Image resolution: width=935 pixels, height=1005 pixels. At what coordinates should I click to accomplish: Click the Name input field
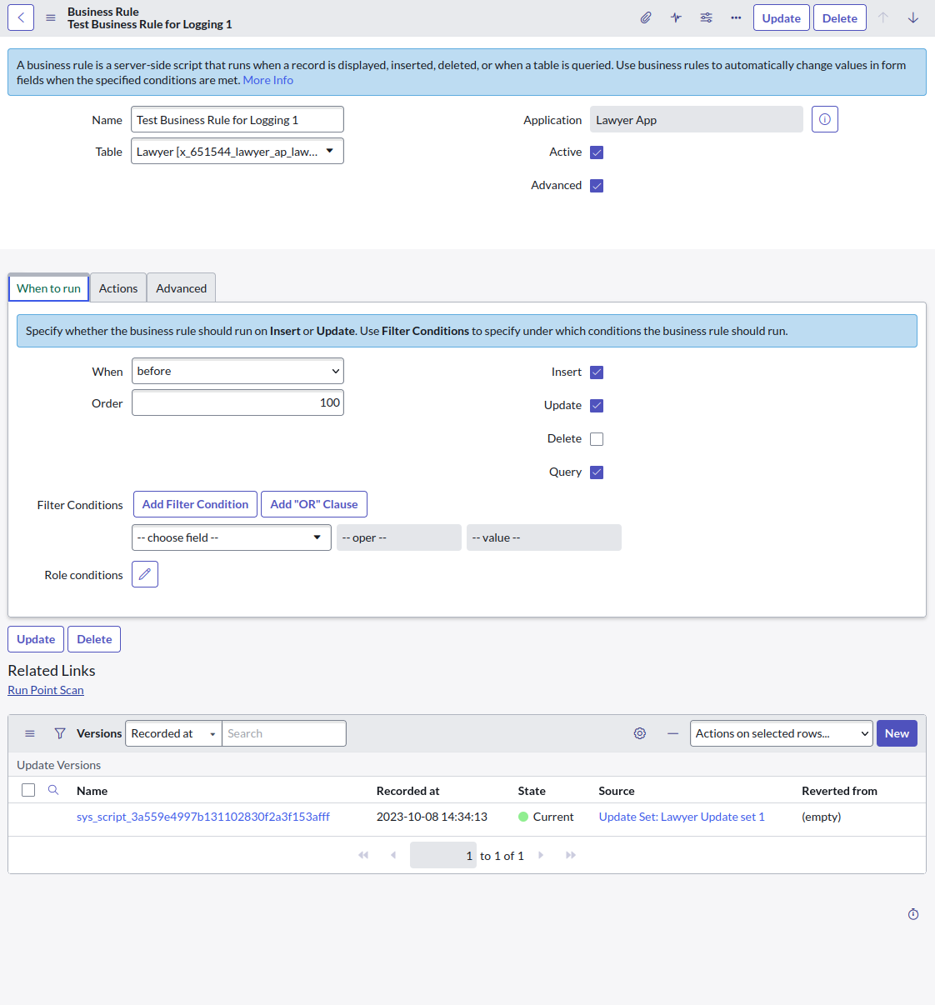pyautogui.click(x=237, y=119)
